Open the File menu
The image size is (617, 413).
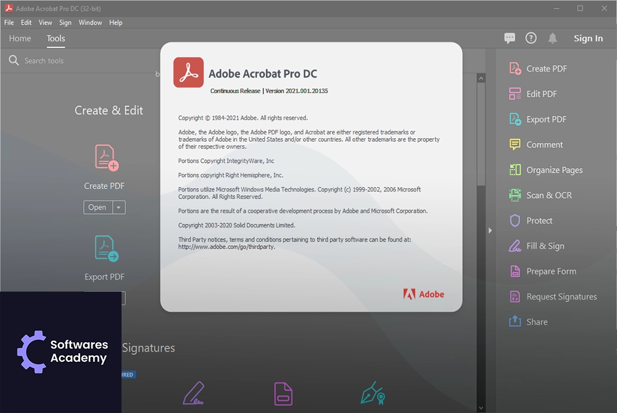click(9, 22)
